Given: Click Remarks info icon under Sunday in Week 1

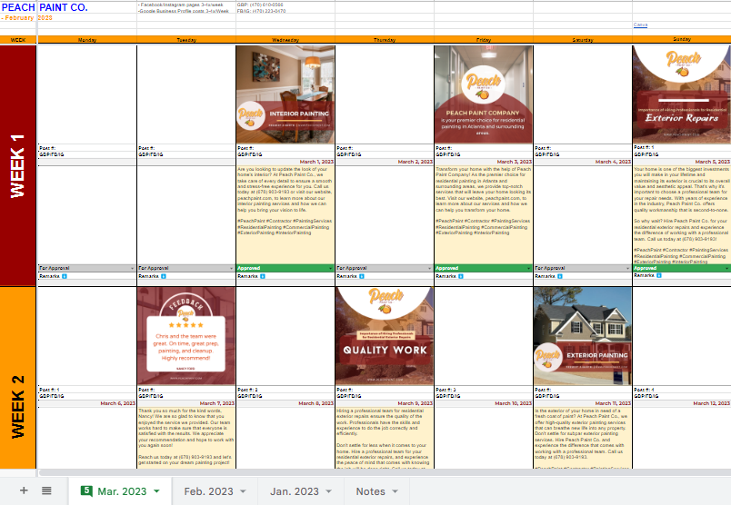Looking at the screenshot, I should point(659,275).
